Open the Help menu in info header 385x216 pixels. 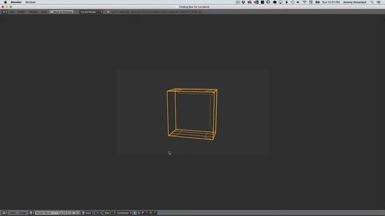[x=44, y=12]
